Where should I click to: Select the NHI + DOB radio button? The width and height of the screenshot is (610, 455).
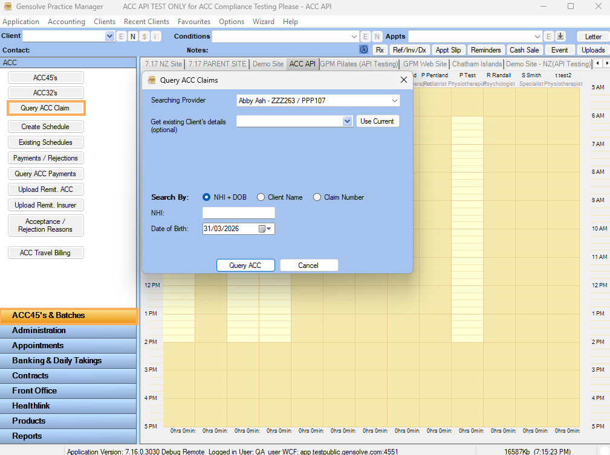[x=207, y=197]
